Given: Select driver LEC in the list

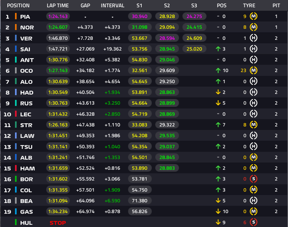Looking at the screenshot, I should [x=26, y=114].
